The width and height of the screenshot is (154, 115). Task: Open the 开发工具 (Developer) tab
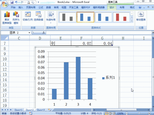(74, 7)
